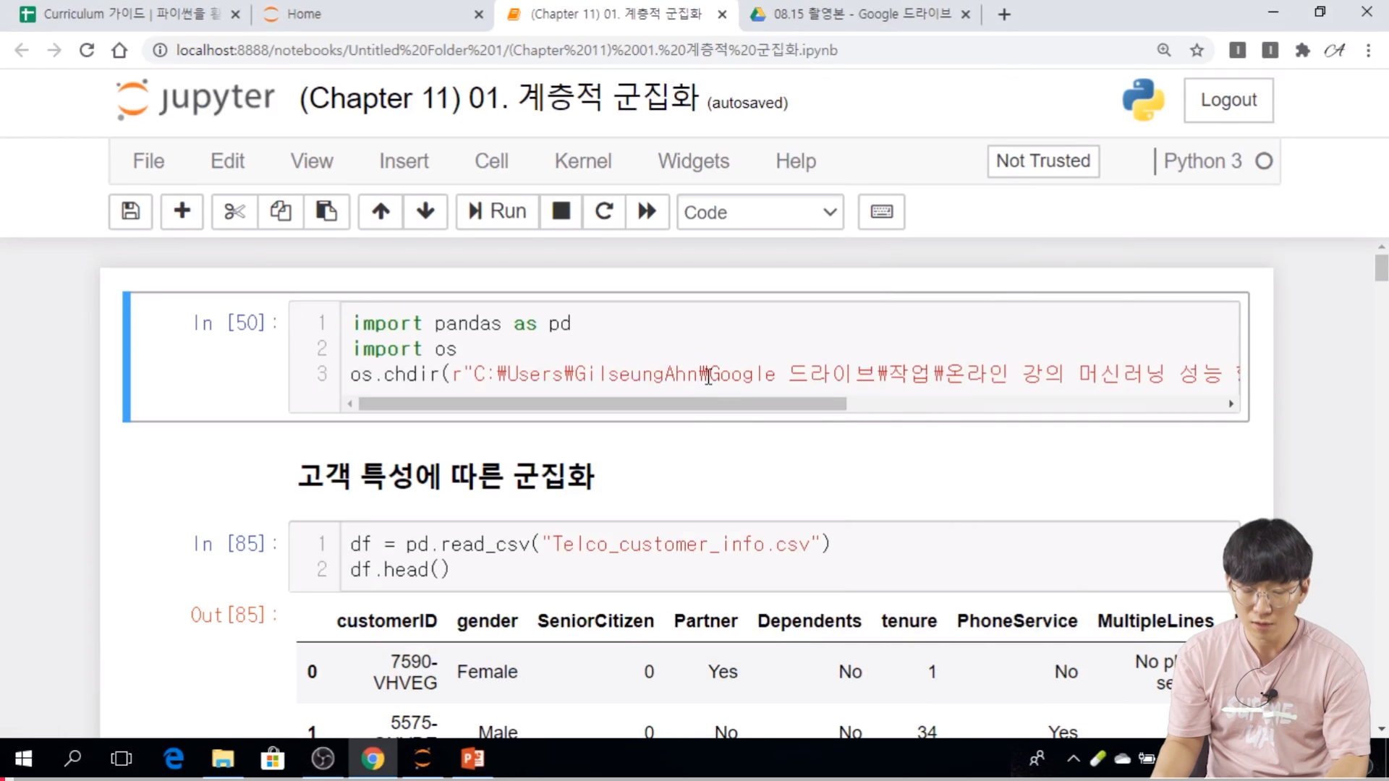This screenshot has width=1389, height=781.
Task: Toggle the Not Trusted notebook status
Action: point(1042,161)
